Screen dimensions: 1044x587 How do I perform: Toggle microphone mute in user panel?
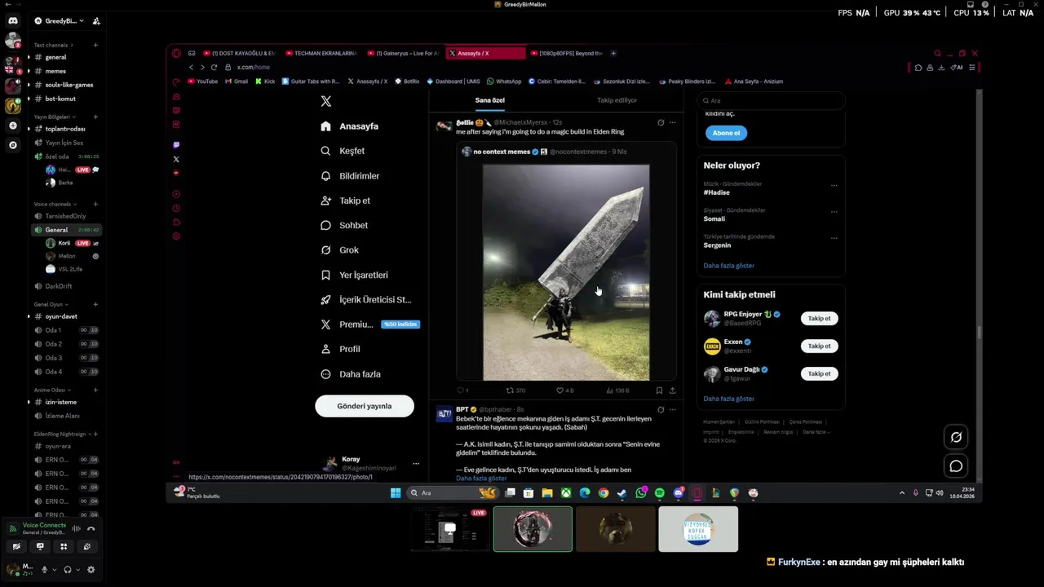pyautogui.click(x=44, y=570)
